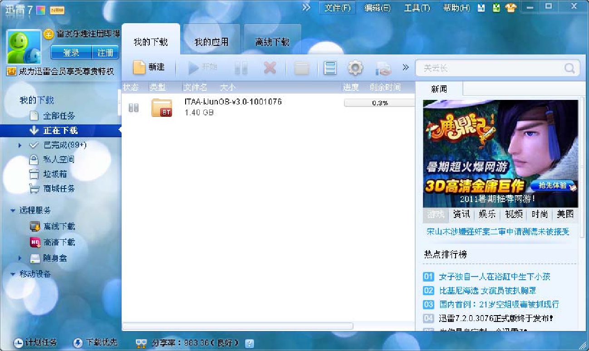Image resolution: width=589 pixels, height=351 pixels.
Task: Click the green mini-window icon in title bar
Action: tap(496, 8)
